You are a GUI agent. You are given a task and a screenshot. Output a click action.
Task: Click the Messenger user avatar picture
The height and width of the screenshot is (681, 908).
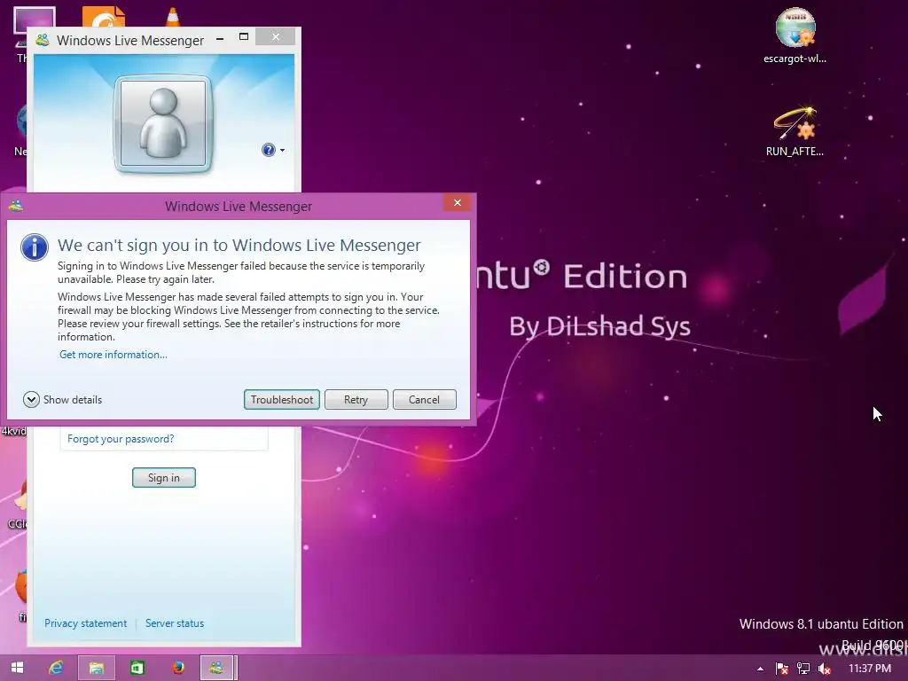point(163,123)
